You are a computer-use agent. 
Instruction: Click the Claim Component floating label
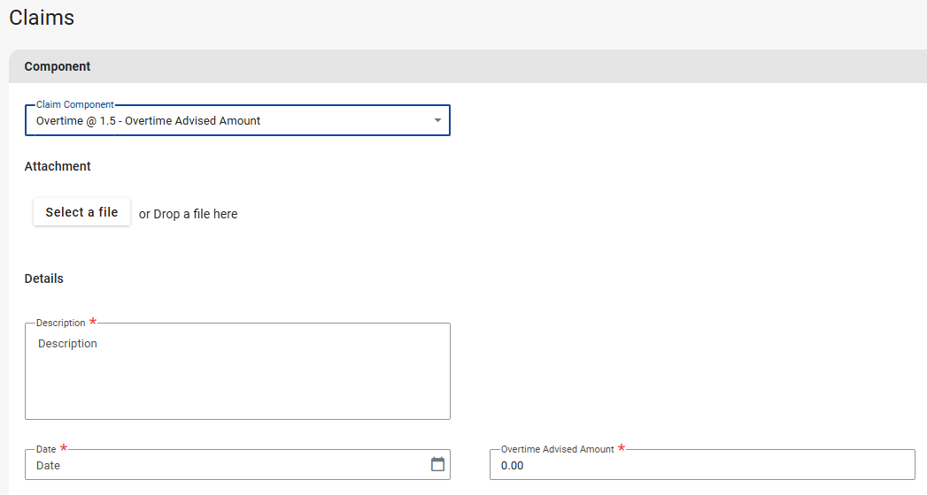tap(75, 104)
